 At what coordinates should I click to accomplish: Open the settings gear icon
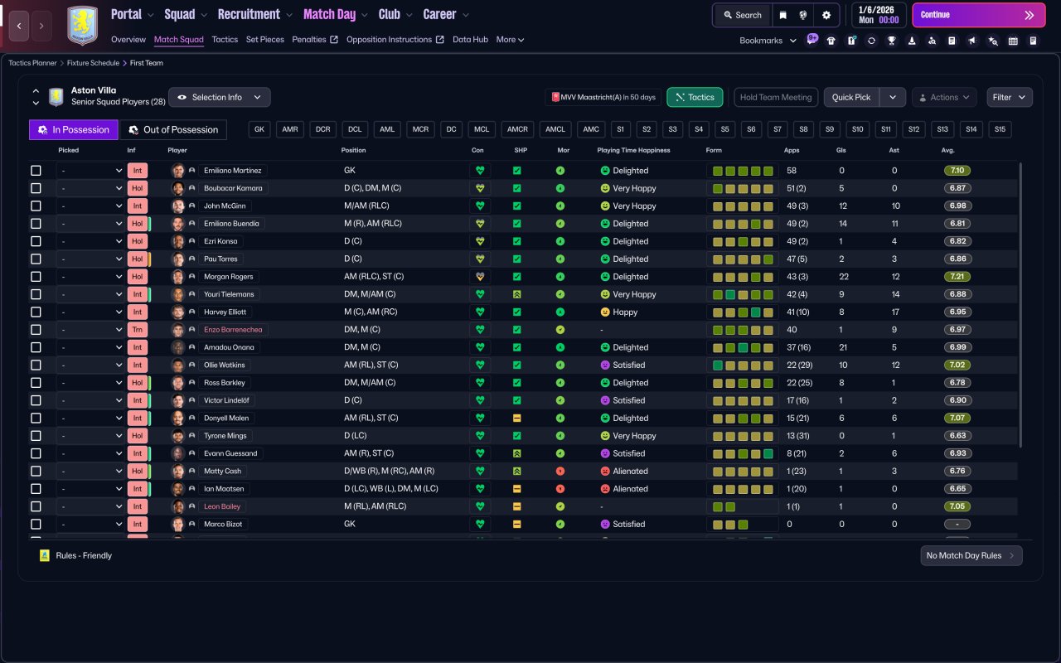(x=826, y=15)
